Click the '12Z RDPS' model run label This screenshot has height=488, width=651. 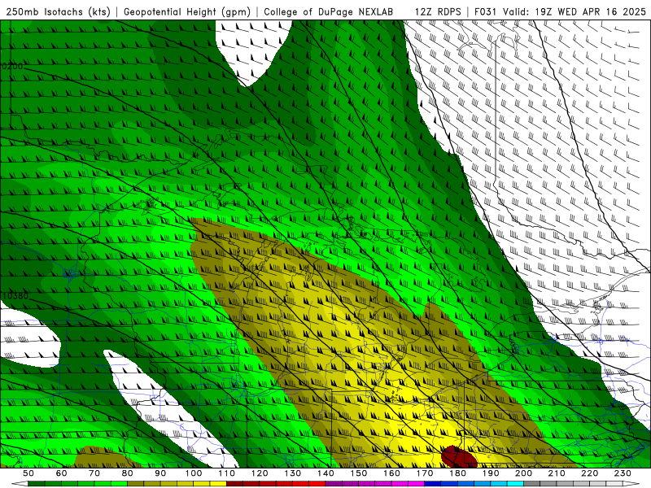(x=438, y=11)
